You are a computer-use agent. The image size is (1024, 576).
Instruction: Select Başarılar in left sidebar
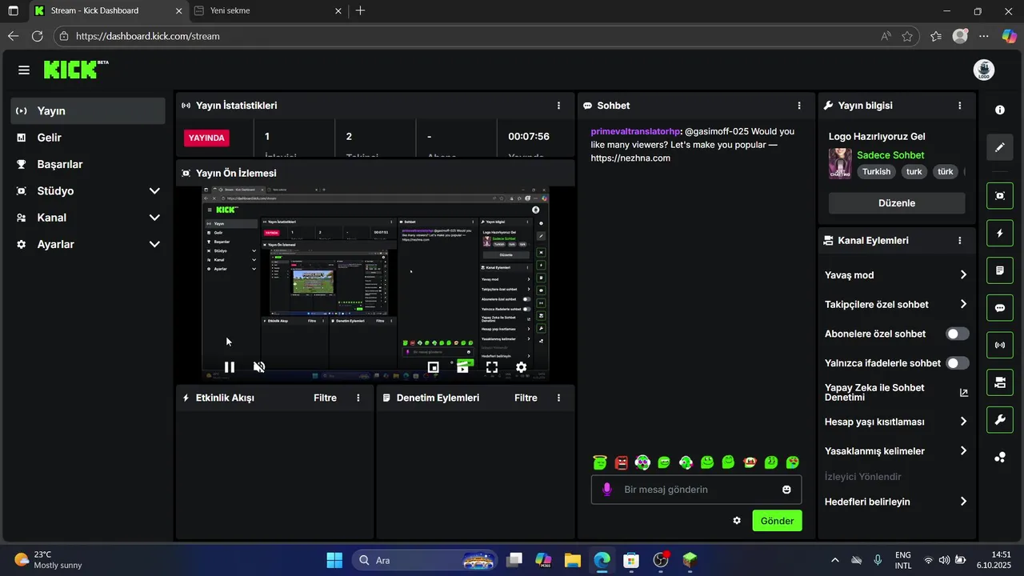coord(88,164)
